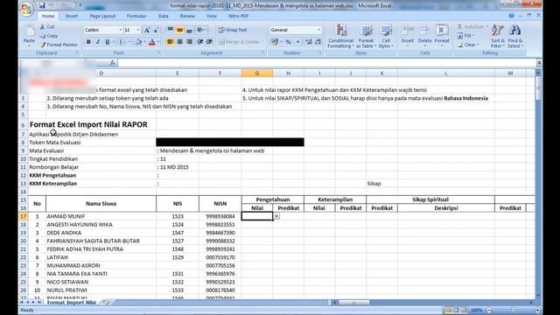Image resolution: width=560 pixels, height=315 pixels.
Task: Increase font size with Grow Font
Action: point(147,30)
